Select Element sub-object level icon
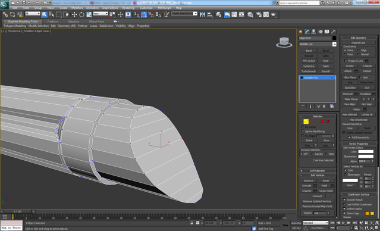 point(328,121)
